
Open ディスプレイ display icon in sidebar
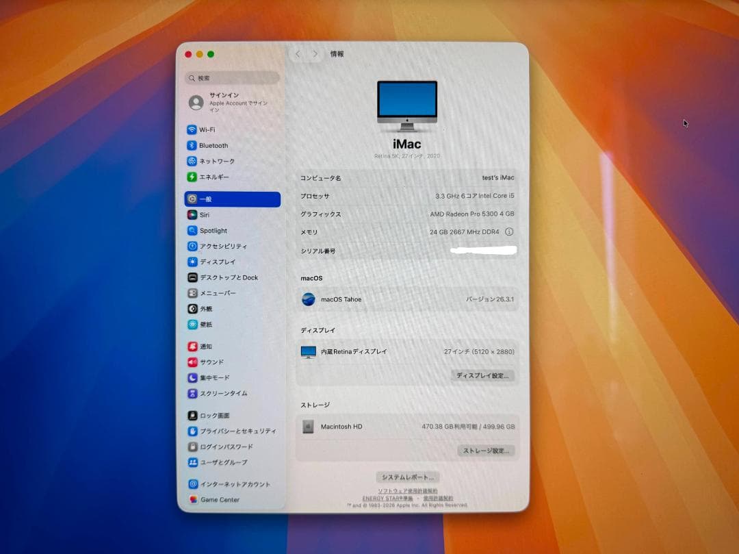click(x=192, y=262)
